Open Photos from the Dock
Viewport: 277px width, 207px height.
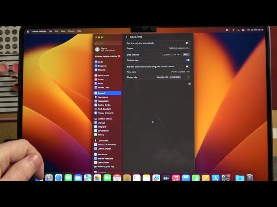pyautogui.click(x=97, y=178)
